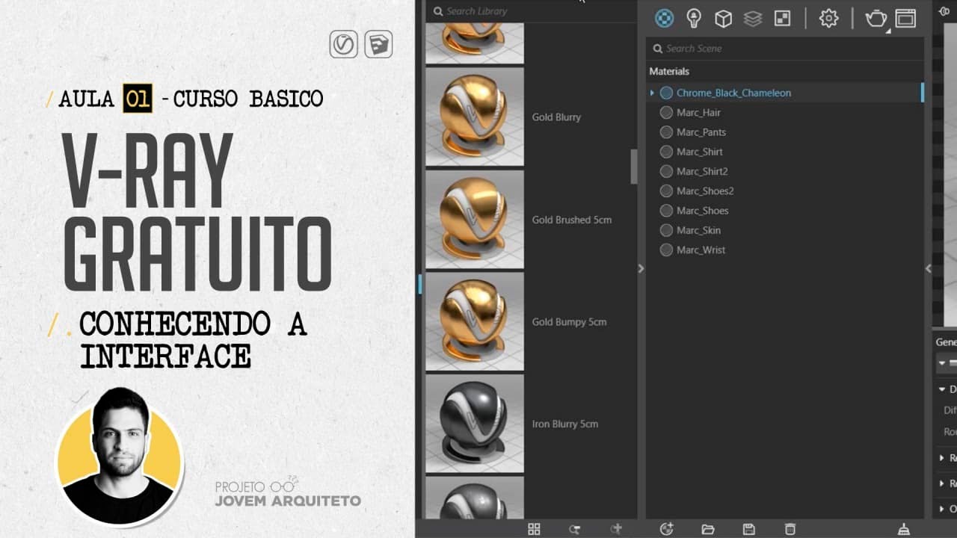Start render with the teapot icon
Screen dimensions: 957x538
pyautogui.click(x=876, y=18)
